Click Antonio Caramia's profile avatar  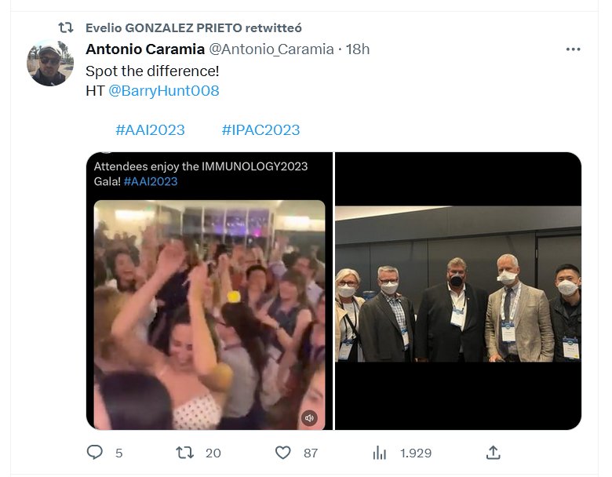click(50, 63)
